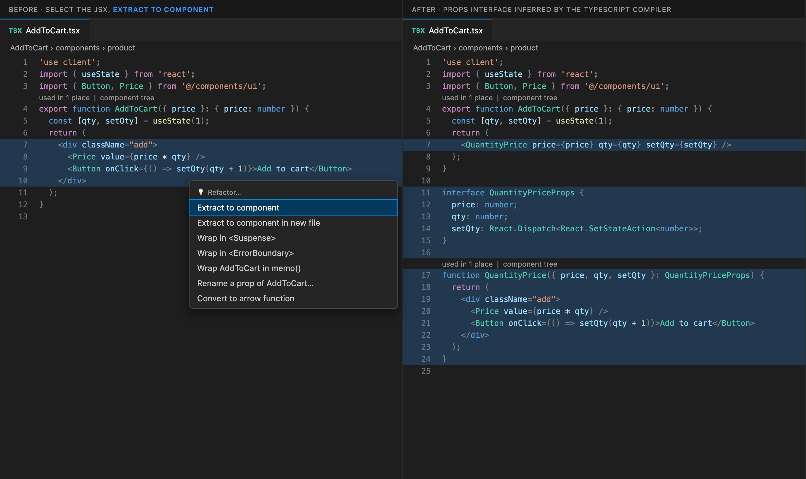Choose 'Convert to arrow function'
The height and width of the screenshot is (479, 806).
pyautogui.click(x=293, y=298)
